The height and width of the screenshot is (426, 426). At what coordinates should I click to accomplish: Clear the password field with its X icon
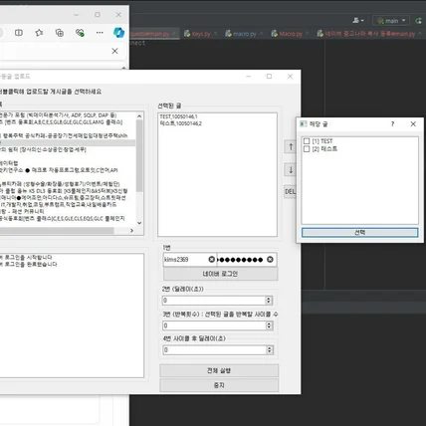270,260
